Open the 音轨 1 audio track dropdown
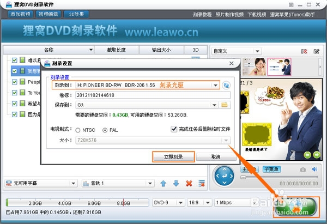The image size is (327, 224). (150, 184)
